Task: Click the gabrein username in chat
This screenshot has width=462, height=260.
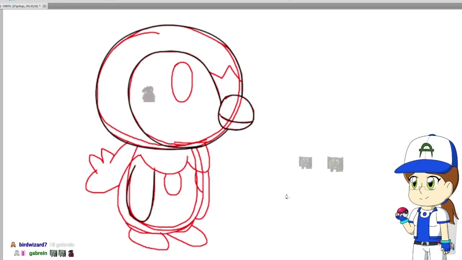Action: [x=38, y=253]
